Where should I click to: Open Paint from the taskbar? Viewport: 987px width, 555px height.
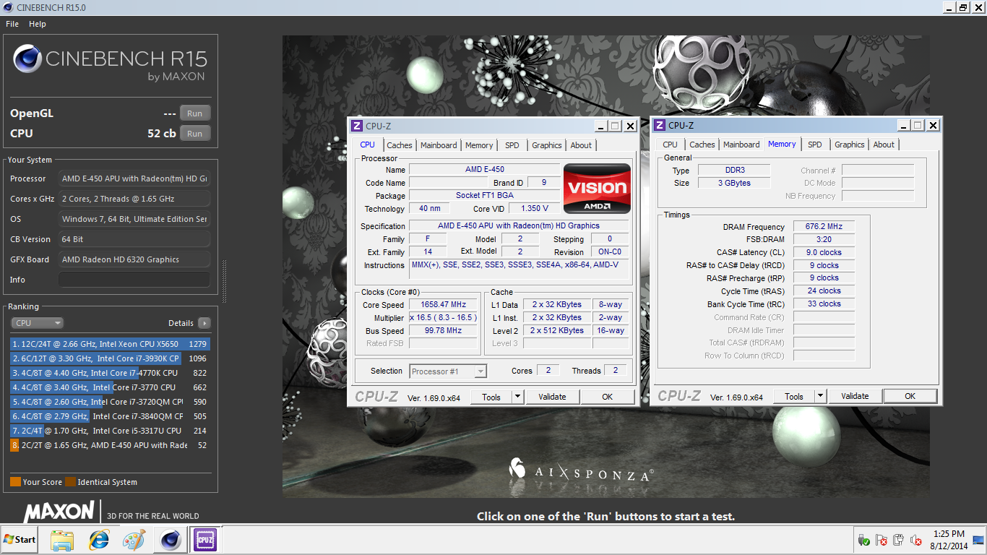(x=134, y=540)
